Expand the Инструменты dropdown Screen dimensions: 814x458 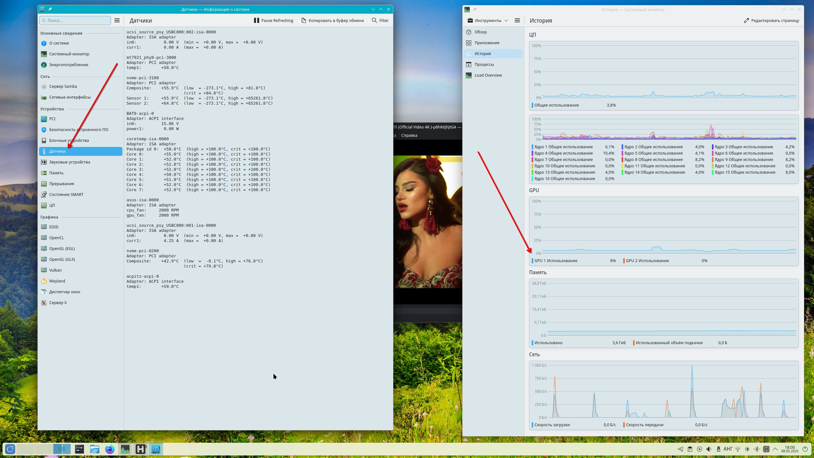(x=488, y=20)
